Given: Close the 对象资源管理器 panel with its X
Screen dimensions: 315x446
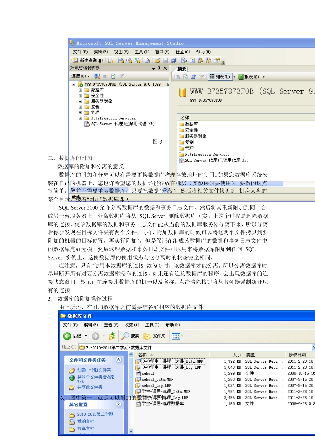Looking at the screenshot, I should point(165,68).
